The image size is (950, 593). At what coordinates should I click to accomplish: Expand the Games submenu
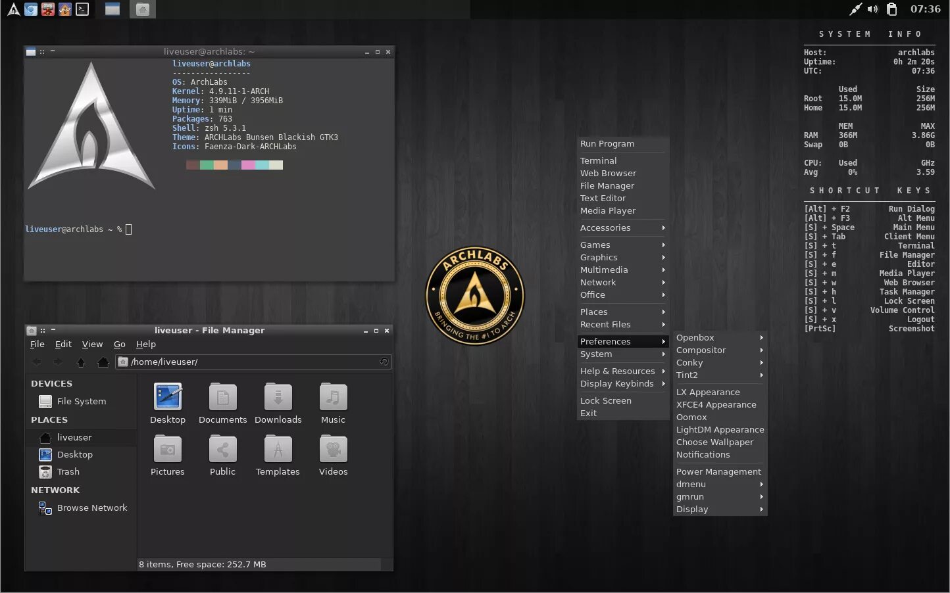coord(623,245)
